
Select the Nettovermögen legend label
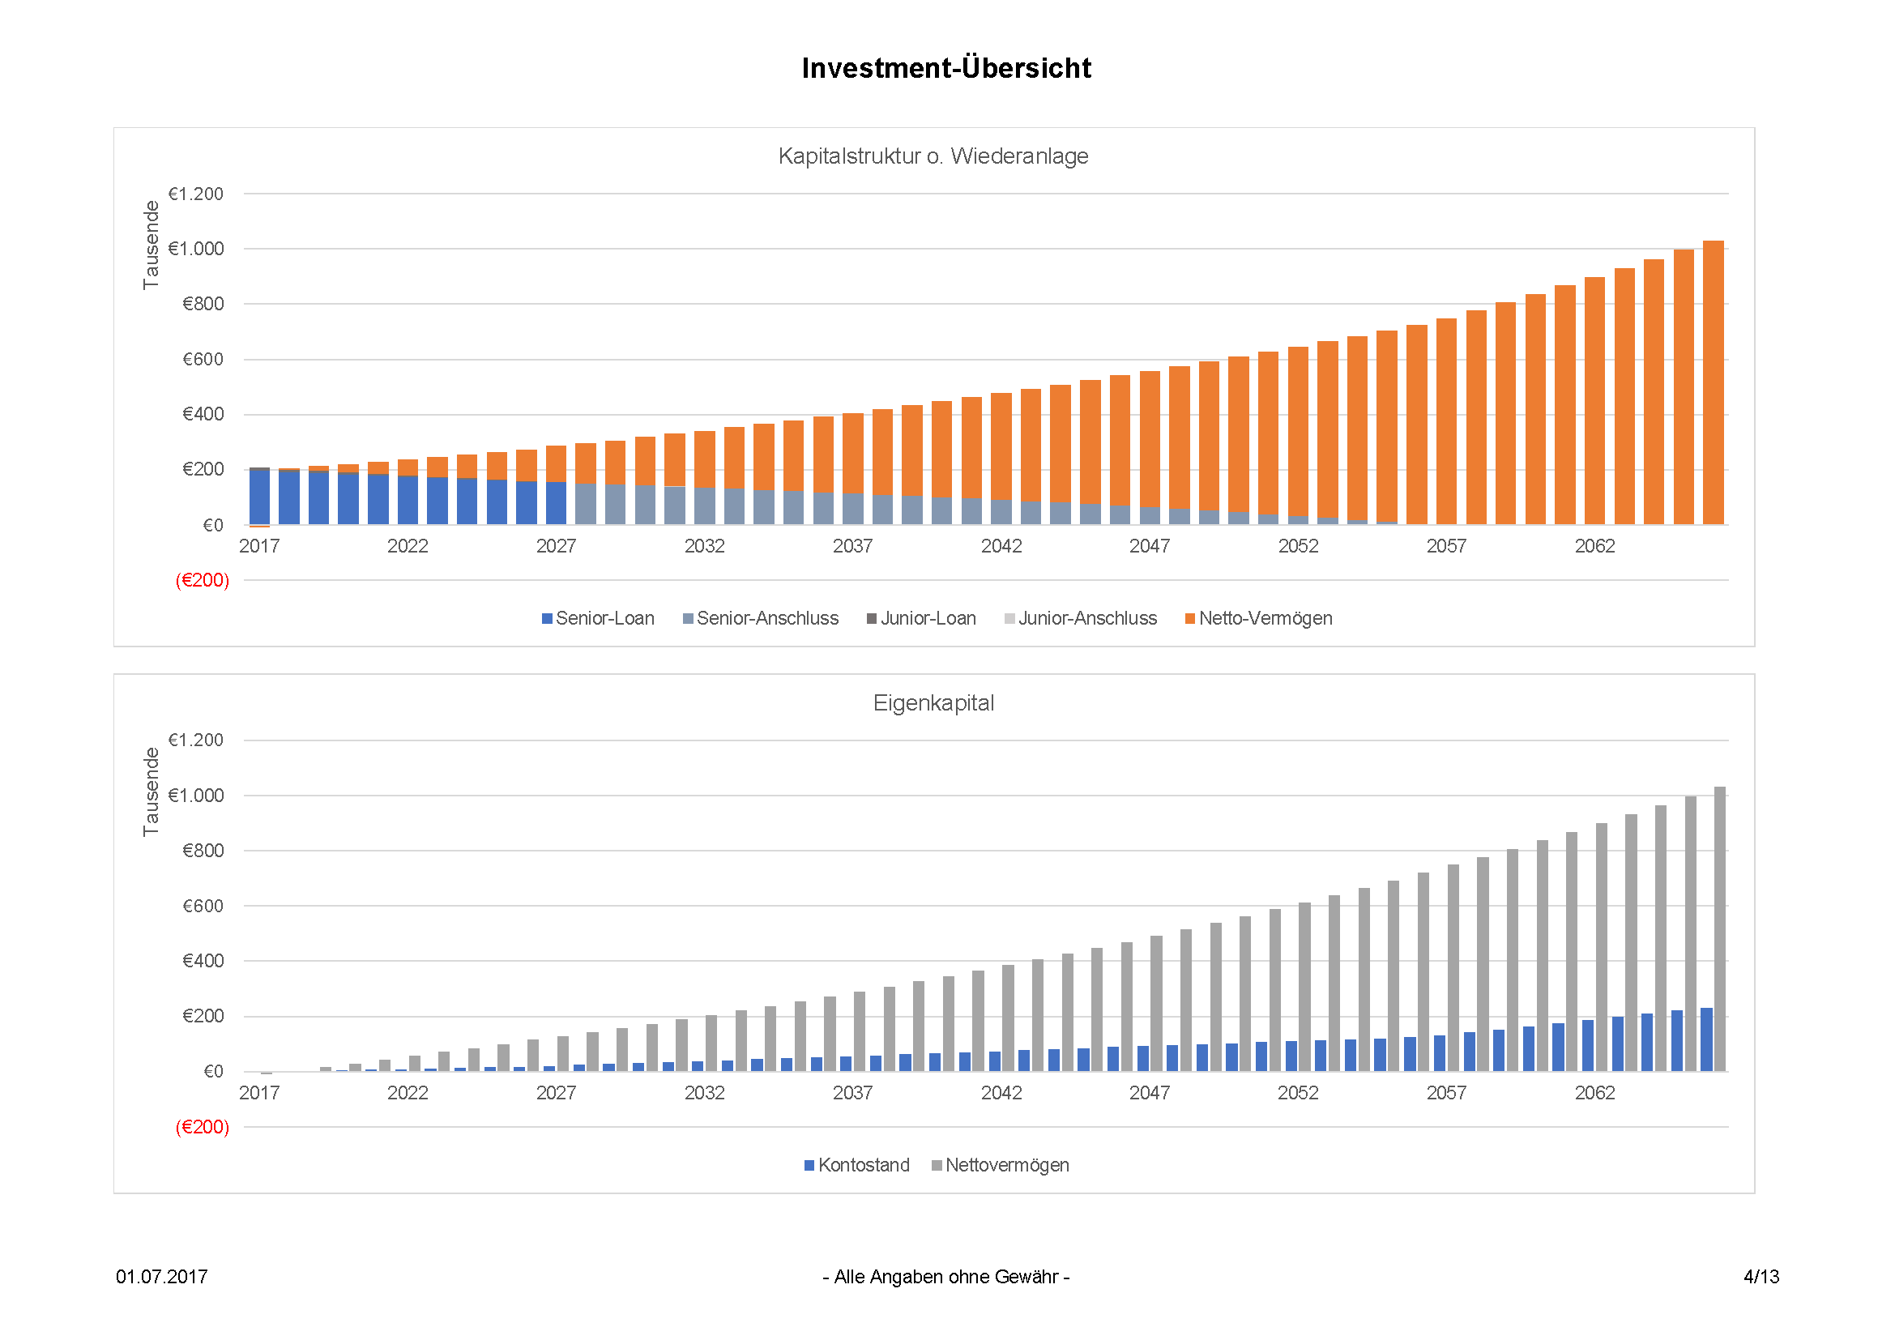coord(1007,1166)
